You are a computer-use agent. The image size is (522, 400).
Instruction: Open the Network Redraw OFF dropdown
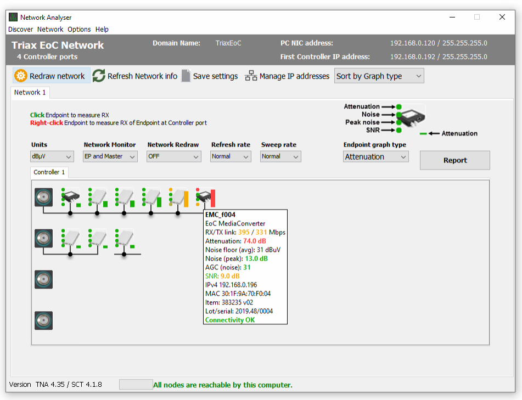click(174, 156)
